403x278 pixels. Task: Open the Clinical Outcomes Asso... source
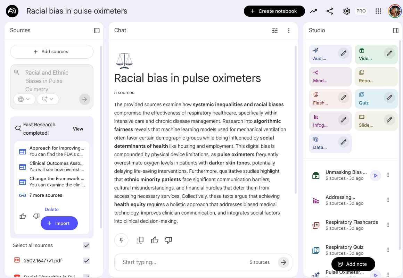52,166
